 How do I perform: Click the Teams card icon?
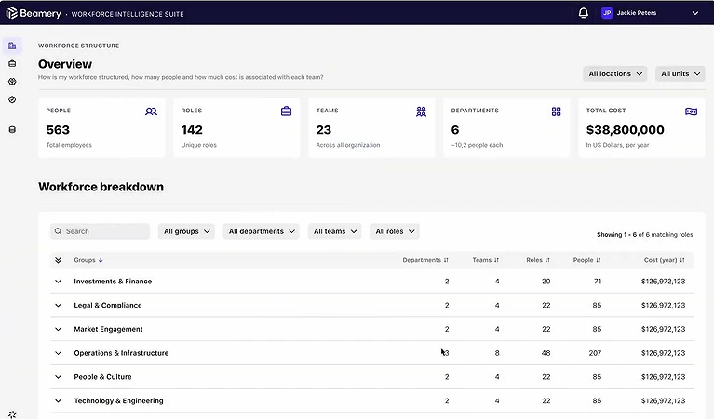click(421, 111)
